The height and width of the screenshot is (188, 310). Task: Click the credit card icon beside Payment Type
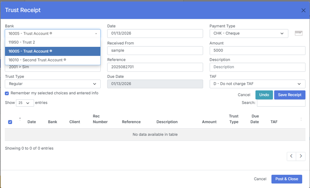click(299, 33)
